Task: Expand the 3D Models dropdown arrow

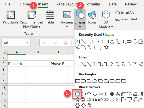Action: click(x=112, y=27)
